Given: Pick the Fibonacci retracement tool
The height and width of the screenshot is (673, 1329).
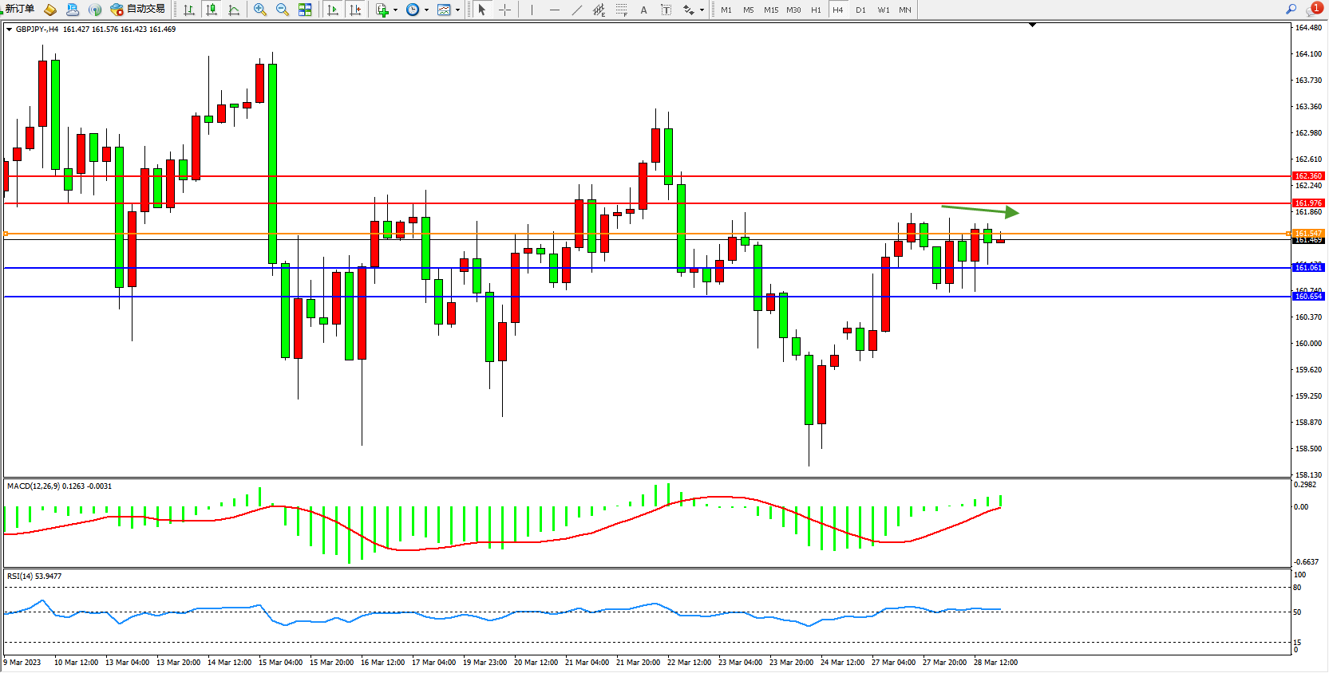Looking at the screenshot, I should [x=622, y=10].
